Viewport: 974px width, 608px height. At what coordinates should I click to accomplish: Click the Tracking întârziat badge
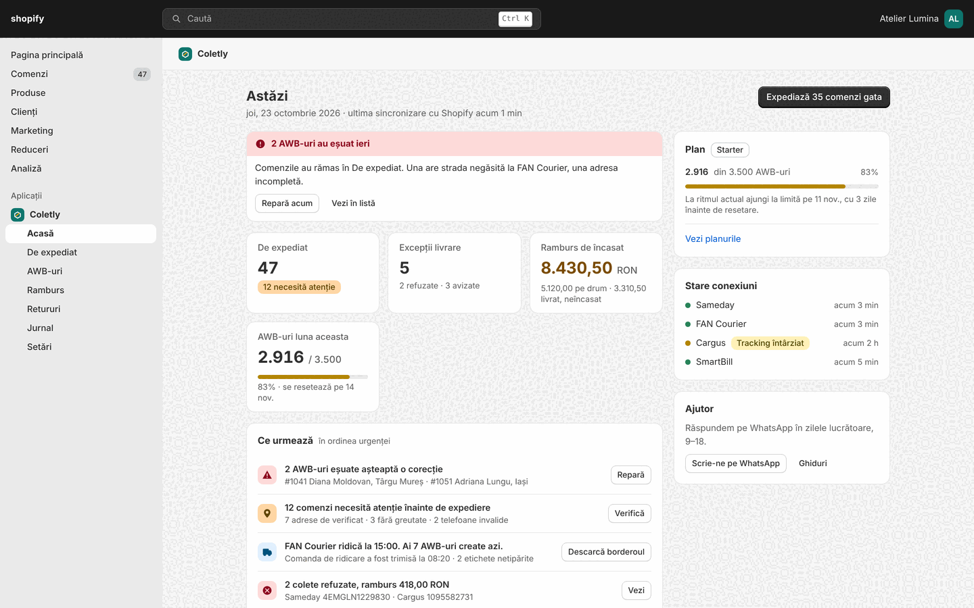770,343
